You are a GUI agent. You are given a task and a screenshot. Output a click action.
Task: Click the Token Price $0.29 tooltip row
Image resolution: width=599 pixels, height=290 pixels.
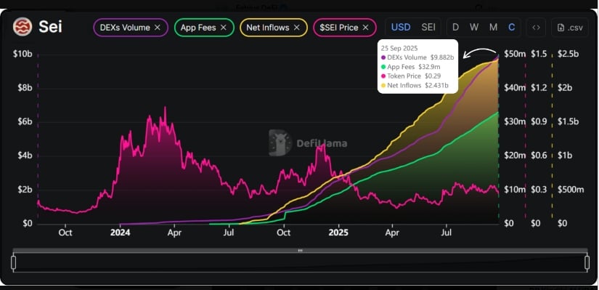411,76
